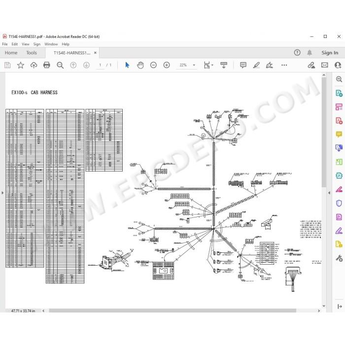This screenshot has height=345, width=345.
Task: Open the Window menu
Action: [51, 44]
